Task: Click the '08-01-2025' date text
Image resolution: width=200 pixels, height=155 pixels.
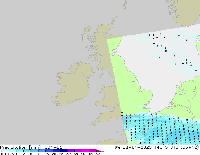Action: pos(137,147)
